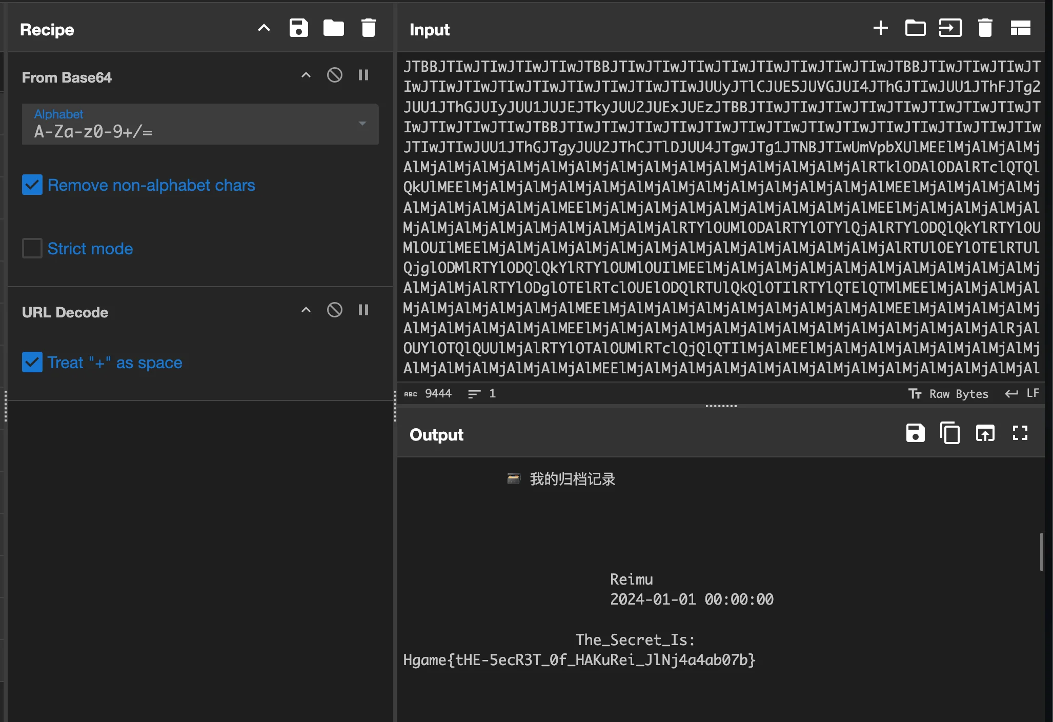Copy output to clipboard
This screenshot has width=1053, height=722.
[950, 433]
